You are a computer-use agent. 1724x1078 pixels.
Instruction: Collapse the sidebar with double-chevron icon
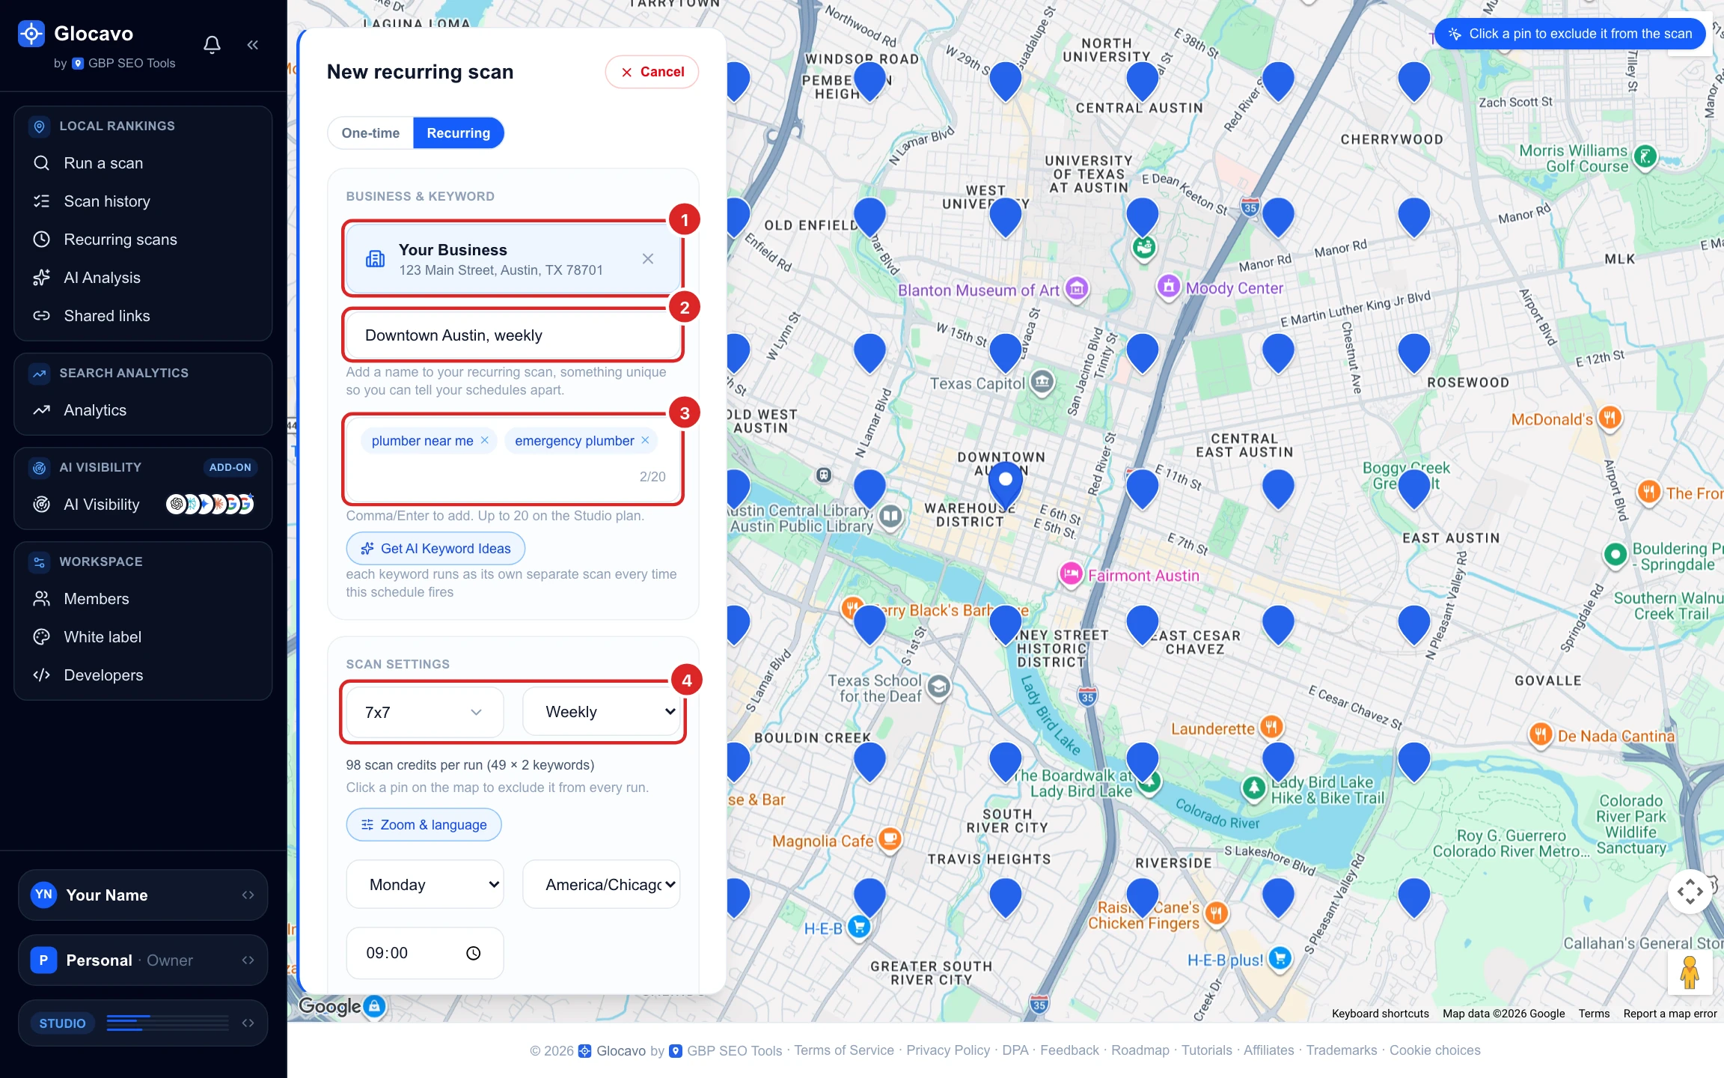[x=253, y=45]
